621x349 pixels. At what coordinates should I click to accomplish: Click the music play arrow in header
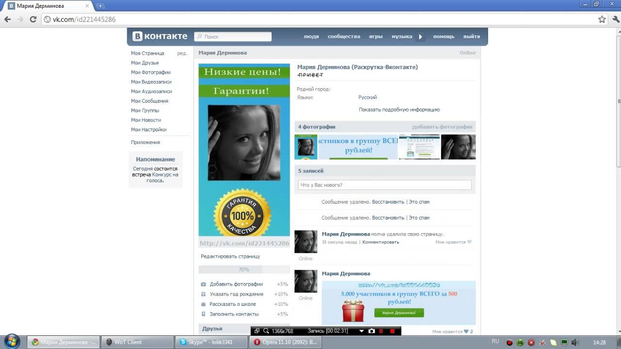coord(420,36)
